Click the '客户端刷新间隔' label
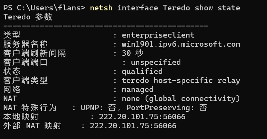This screenshot has height=139, width=267. 35,53
